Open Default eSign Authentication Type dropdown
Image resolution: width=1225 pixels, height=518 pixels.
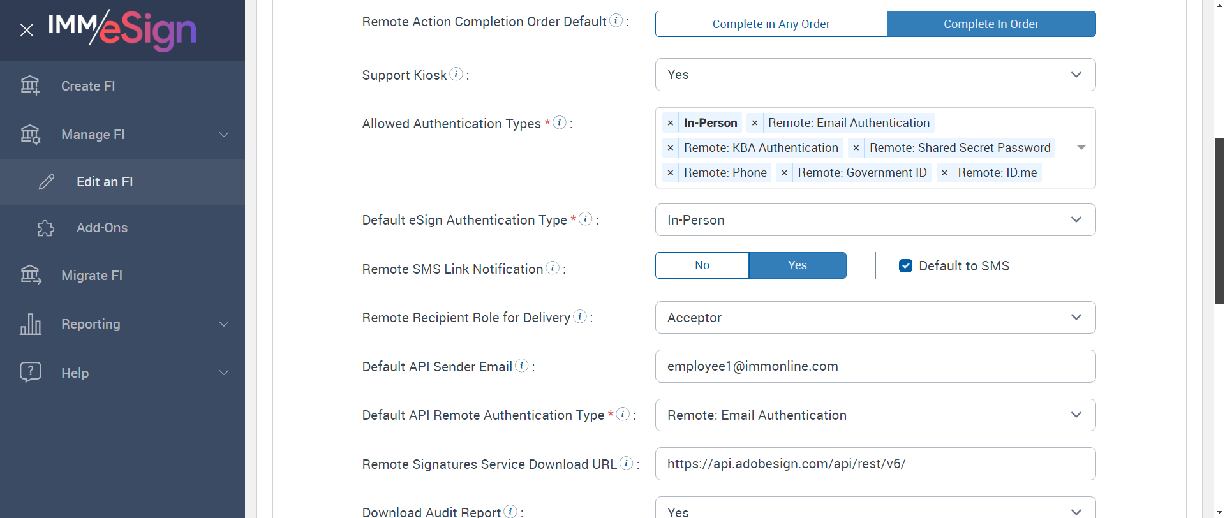click(875, 220)
